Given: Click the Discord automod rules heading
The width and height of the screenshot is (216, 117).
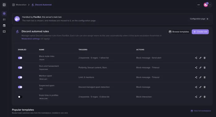Looking at the screenshot, I should click(x=35, y=31).
